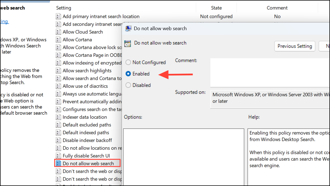This screenshot has width=330, height=186.
Task: Choose the Disabled radio button
Action: [x=128, y=85]
